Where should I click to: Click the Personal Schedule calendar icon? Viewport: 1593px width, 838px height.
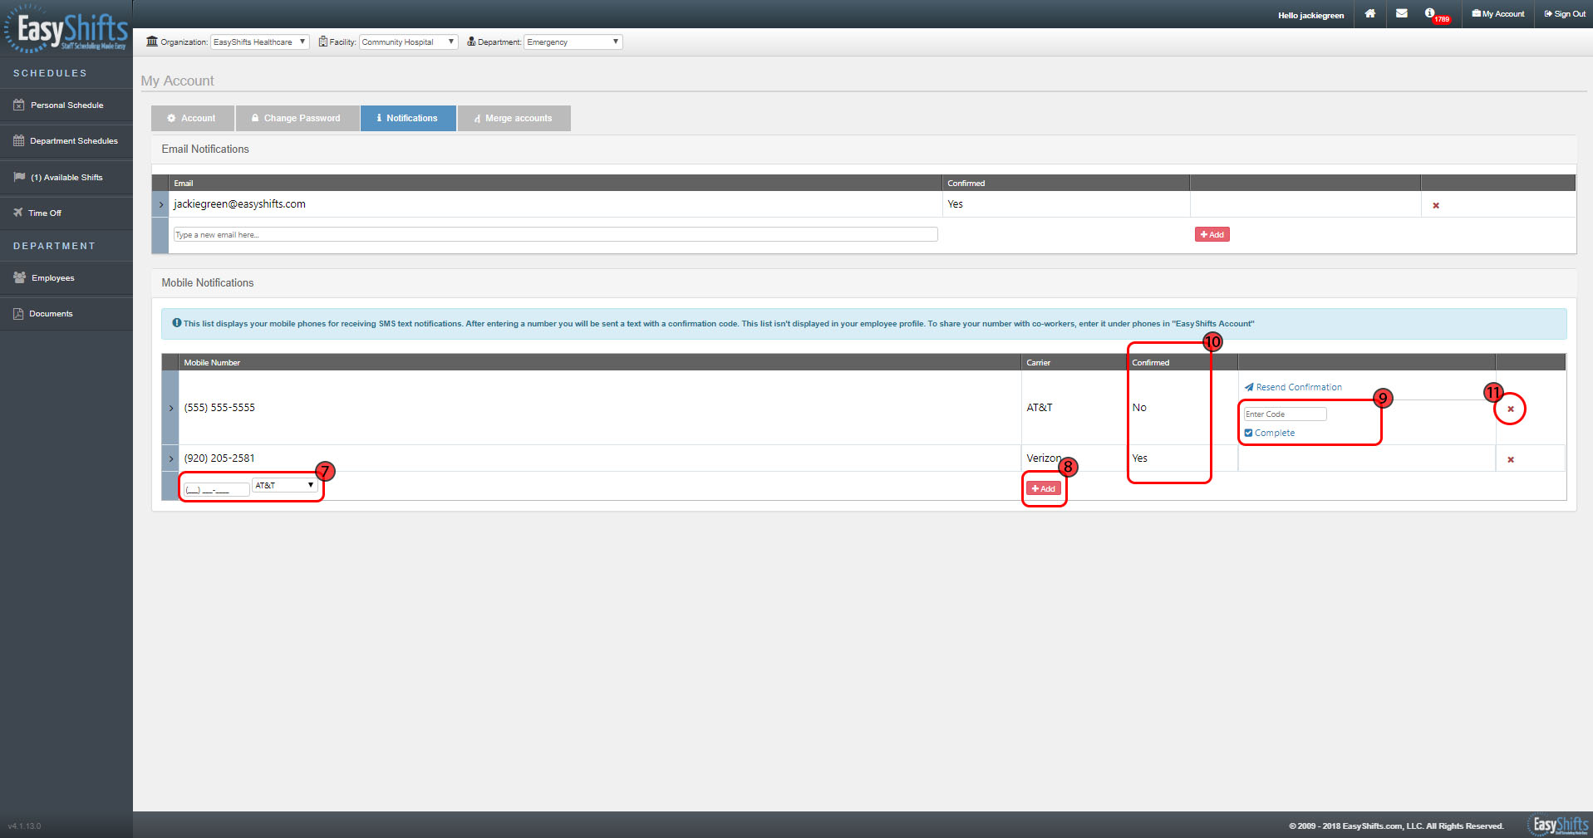click(19, 105)
